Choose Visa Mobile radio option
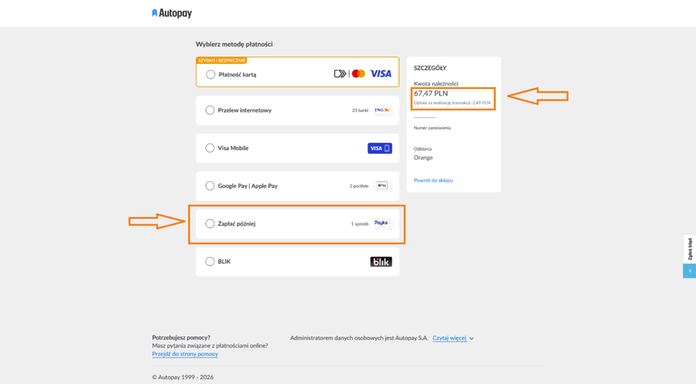The width and height of the screenshot is (696, 384). pos(210,148)
